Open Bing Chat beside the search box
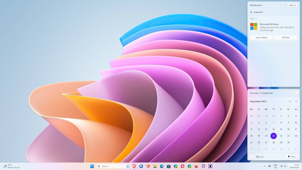Screen dimensions: 302x170 pyautogui.click(x=127, y=166)
